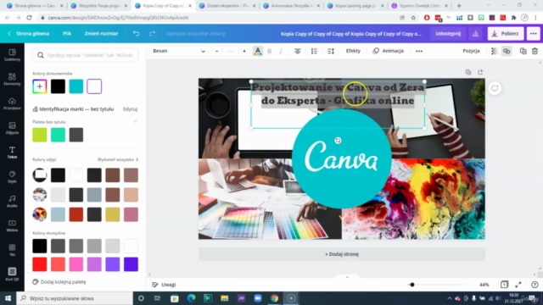Decrease font size with minus
Viewport: 543px width, 305px height.
217,51
